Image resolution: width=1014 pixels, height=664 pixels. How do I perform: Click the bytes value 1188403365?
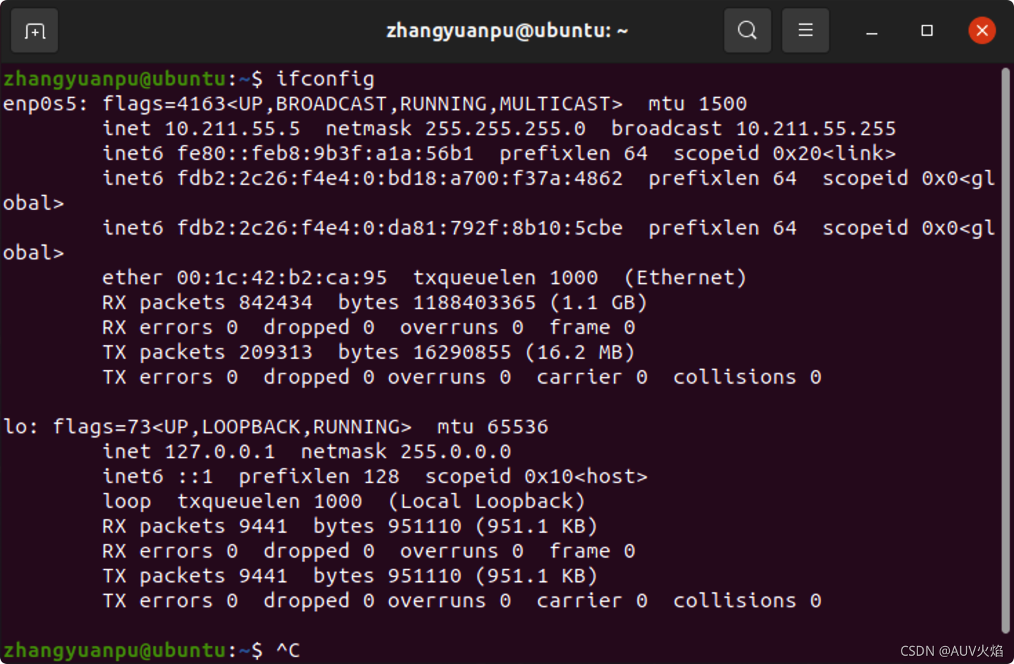(x=475, y=302)
